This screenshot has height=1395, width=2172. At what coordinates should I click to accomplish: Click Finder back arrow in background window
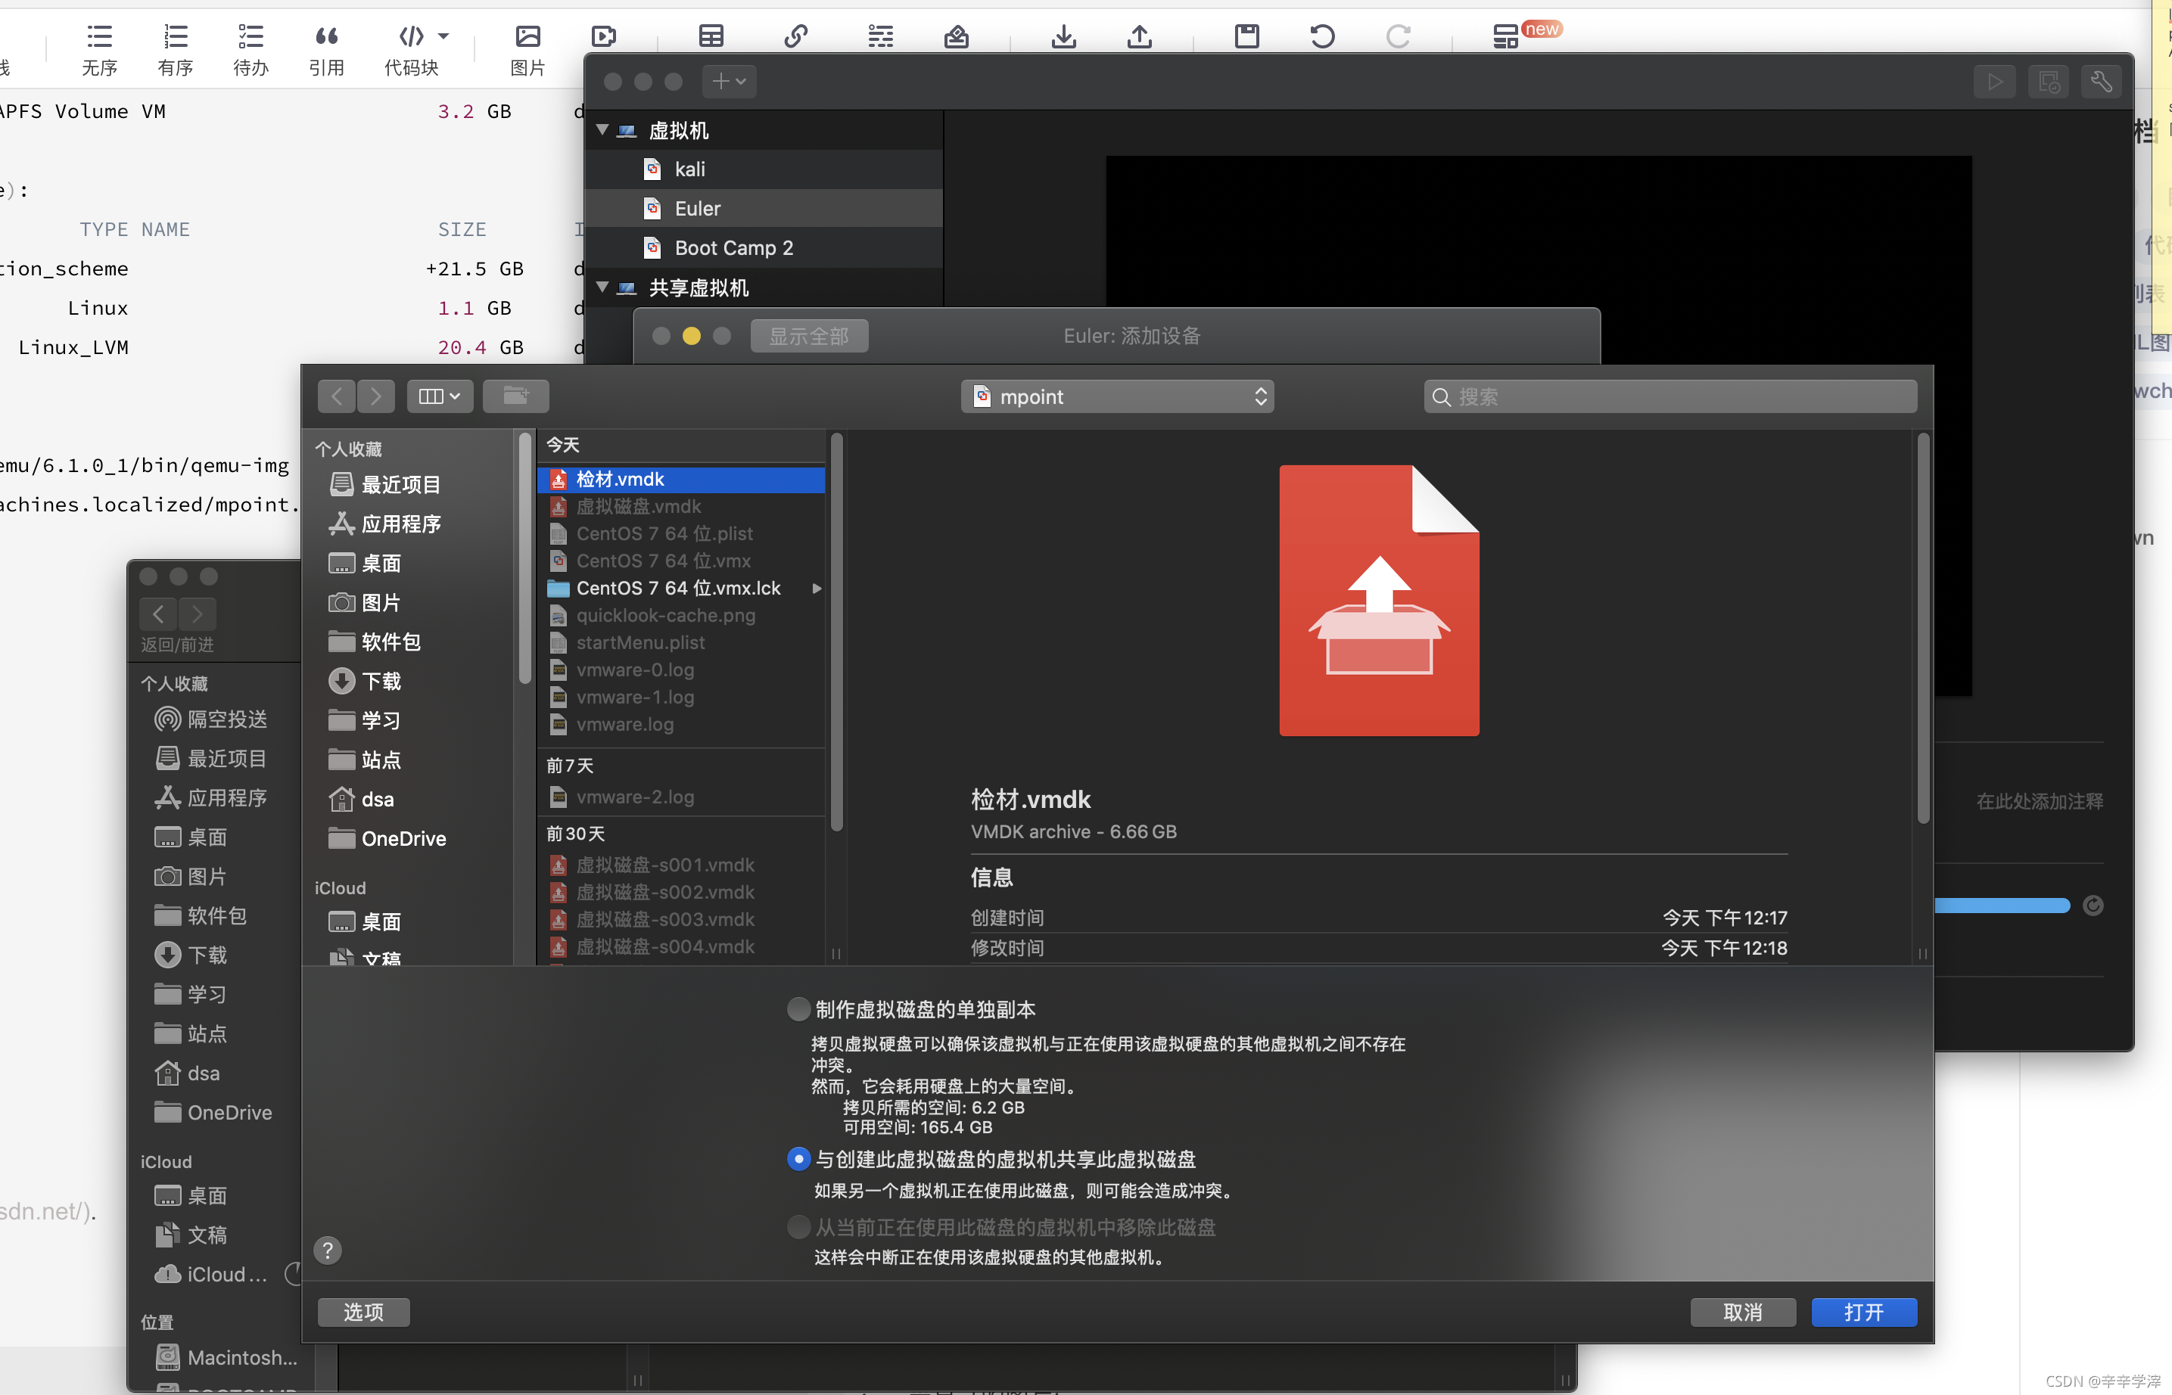click(x=159, y=614)
